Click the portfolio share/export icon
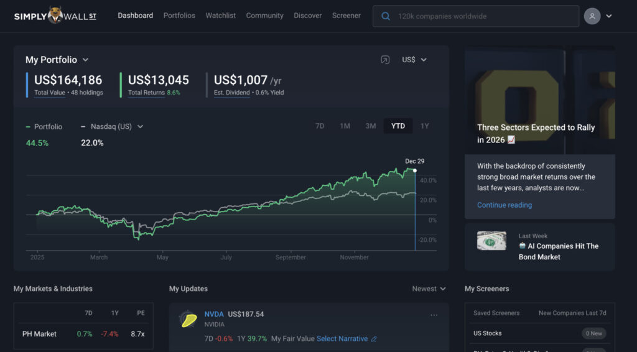Image resolution: width=637 pixels, height=352 pixels. tap(385, 60)
